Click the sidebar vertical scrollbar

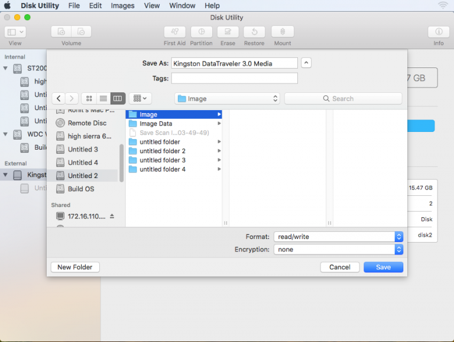pyautogui.click(x=122, y=163)
